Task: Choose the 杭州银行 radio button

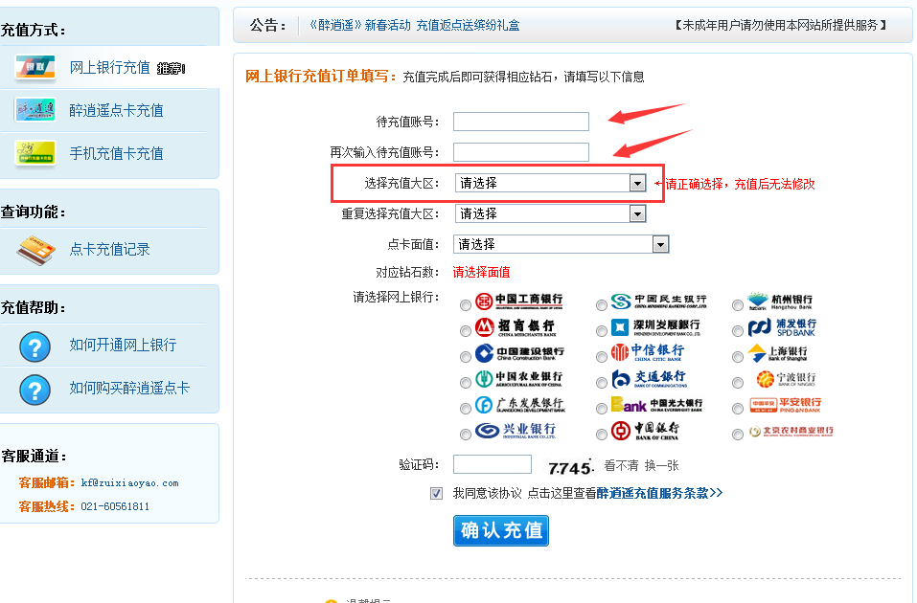Action: [738, 305]
